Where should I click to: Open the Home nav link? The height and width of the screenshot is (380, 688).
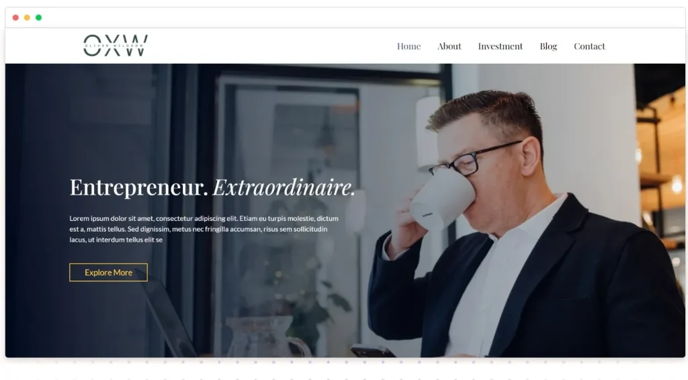click(x=408, y=46)
